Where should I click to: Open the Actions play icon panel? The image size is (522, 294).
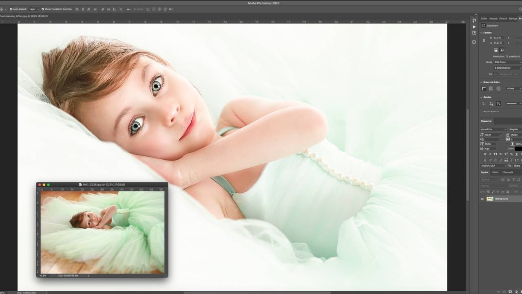click(474, 27)
